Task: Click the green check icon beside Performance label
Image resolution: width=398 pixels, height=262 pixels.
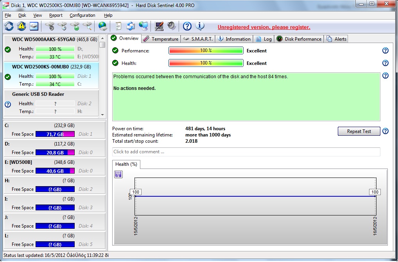Action: click(115, 50)
